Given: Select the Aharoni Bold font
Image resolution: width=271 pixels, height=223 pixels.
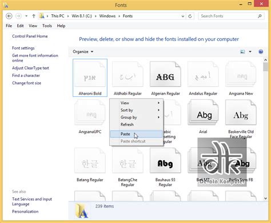Looking at the screenshot, I should coord(90,78).
